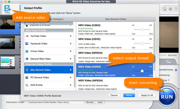Screen dimensions: 180x109
Task: Select the third source video thumbnail
Action: (x=7, y=62)
